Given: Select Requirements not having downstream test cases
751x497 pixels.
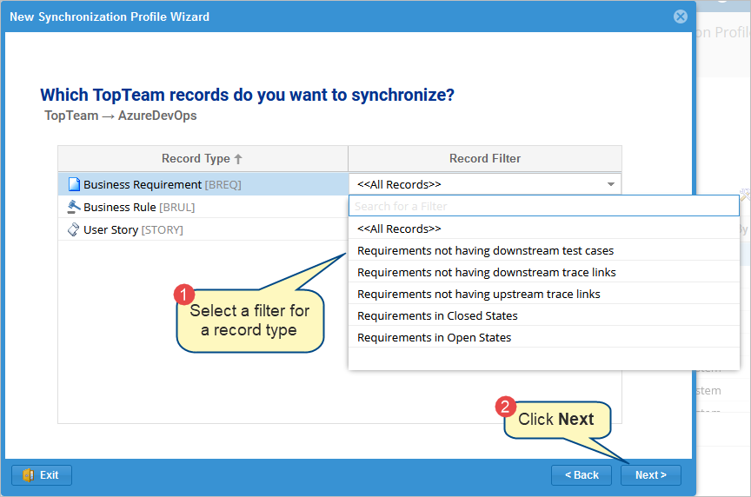Looking at the screenshot, I should coord(485,250).
